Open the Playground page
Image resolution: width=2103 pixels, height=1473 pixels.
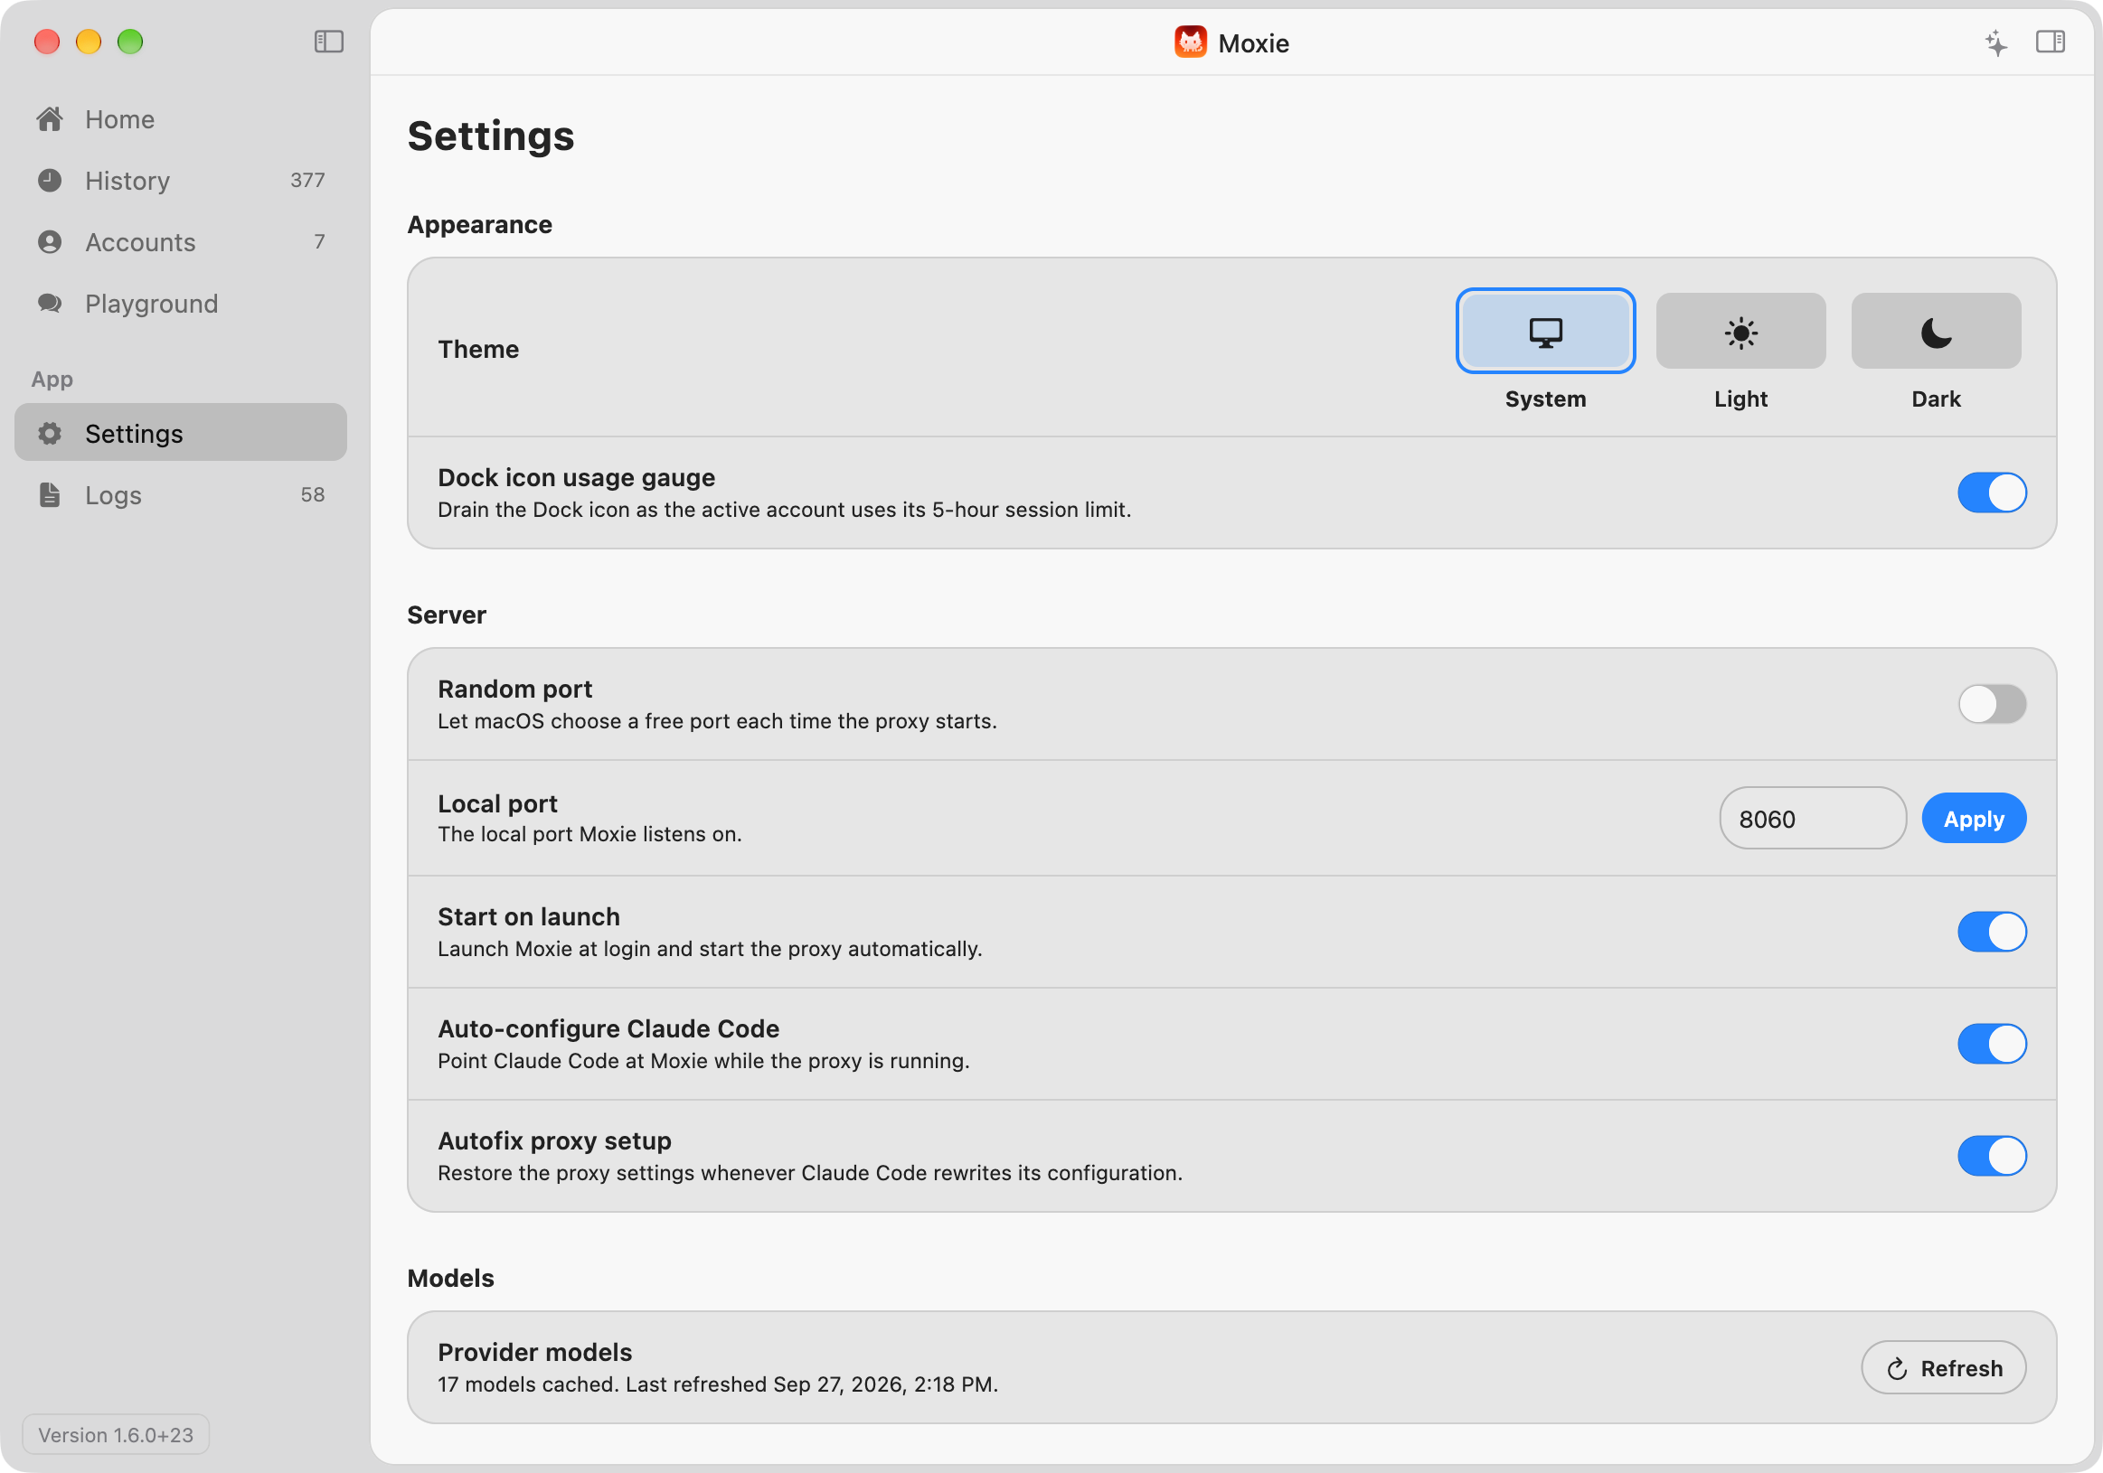181,303
